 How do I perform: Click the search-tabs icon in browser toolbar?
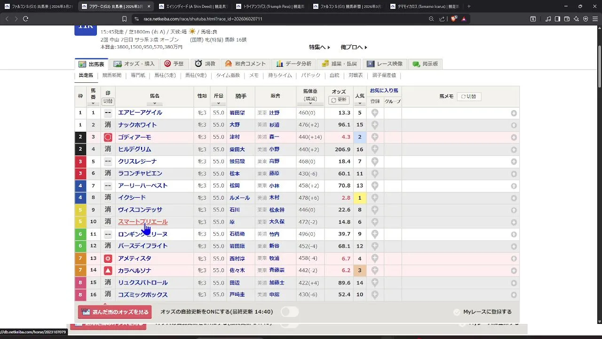pos(533,19)
